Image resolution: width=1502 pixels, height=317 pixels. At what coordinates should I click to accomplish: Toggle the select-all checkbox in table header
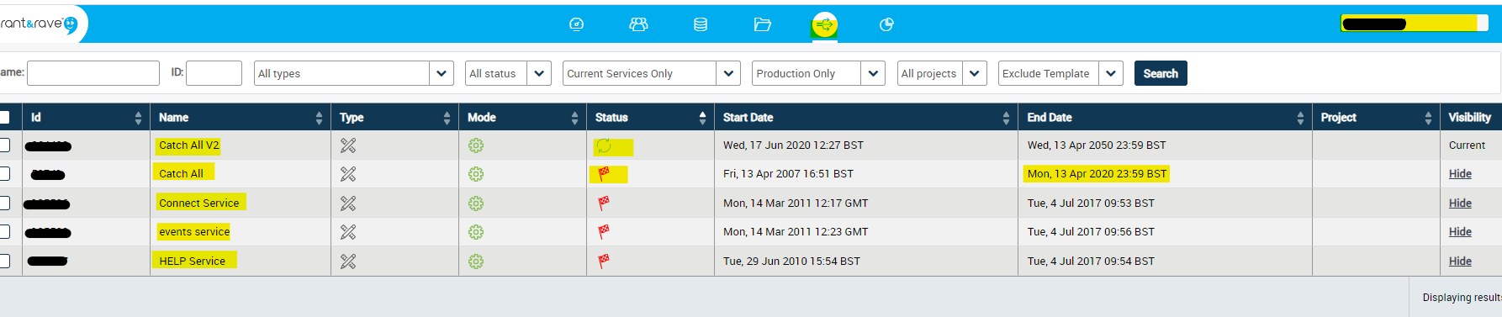tap(4, 117)
